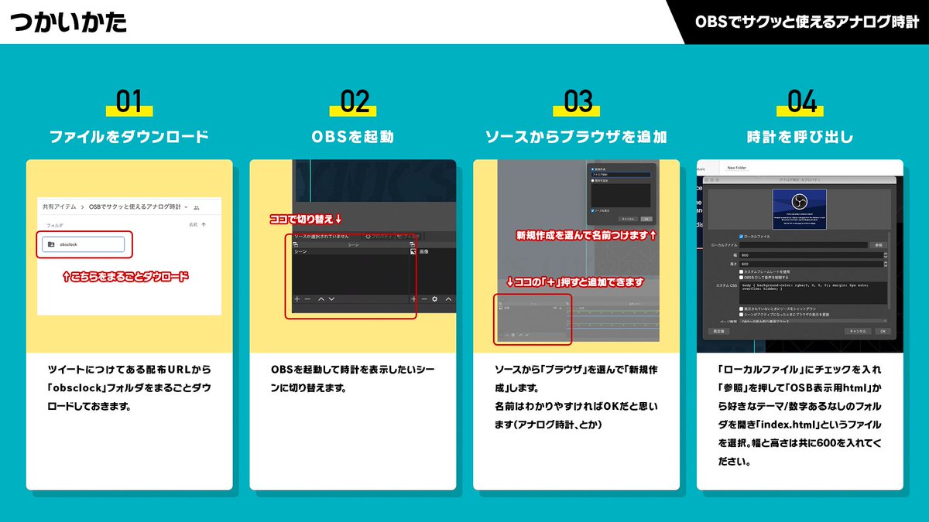929x522 pixels.
Task: Remove the scene with the scenes minus icon
Action: pos(307,299)
